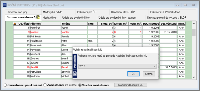Click the Kmen. stř column header
200x91 pixels.
click(x=121, y=24)
